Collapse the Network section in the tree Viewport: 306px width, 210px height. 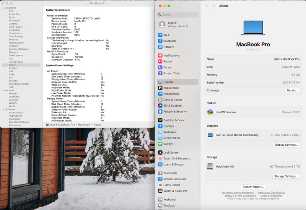pos(3,90)
